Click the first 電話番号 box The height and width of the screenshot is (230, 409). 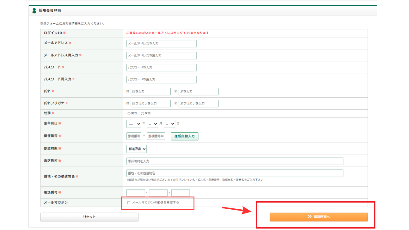pos(136,193)
